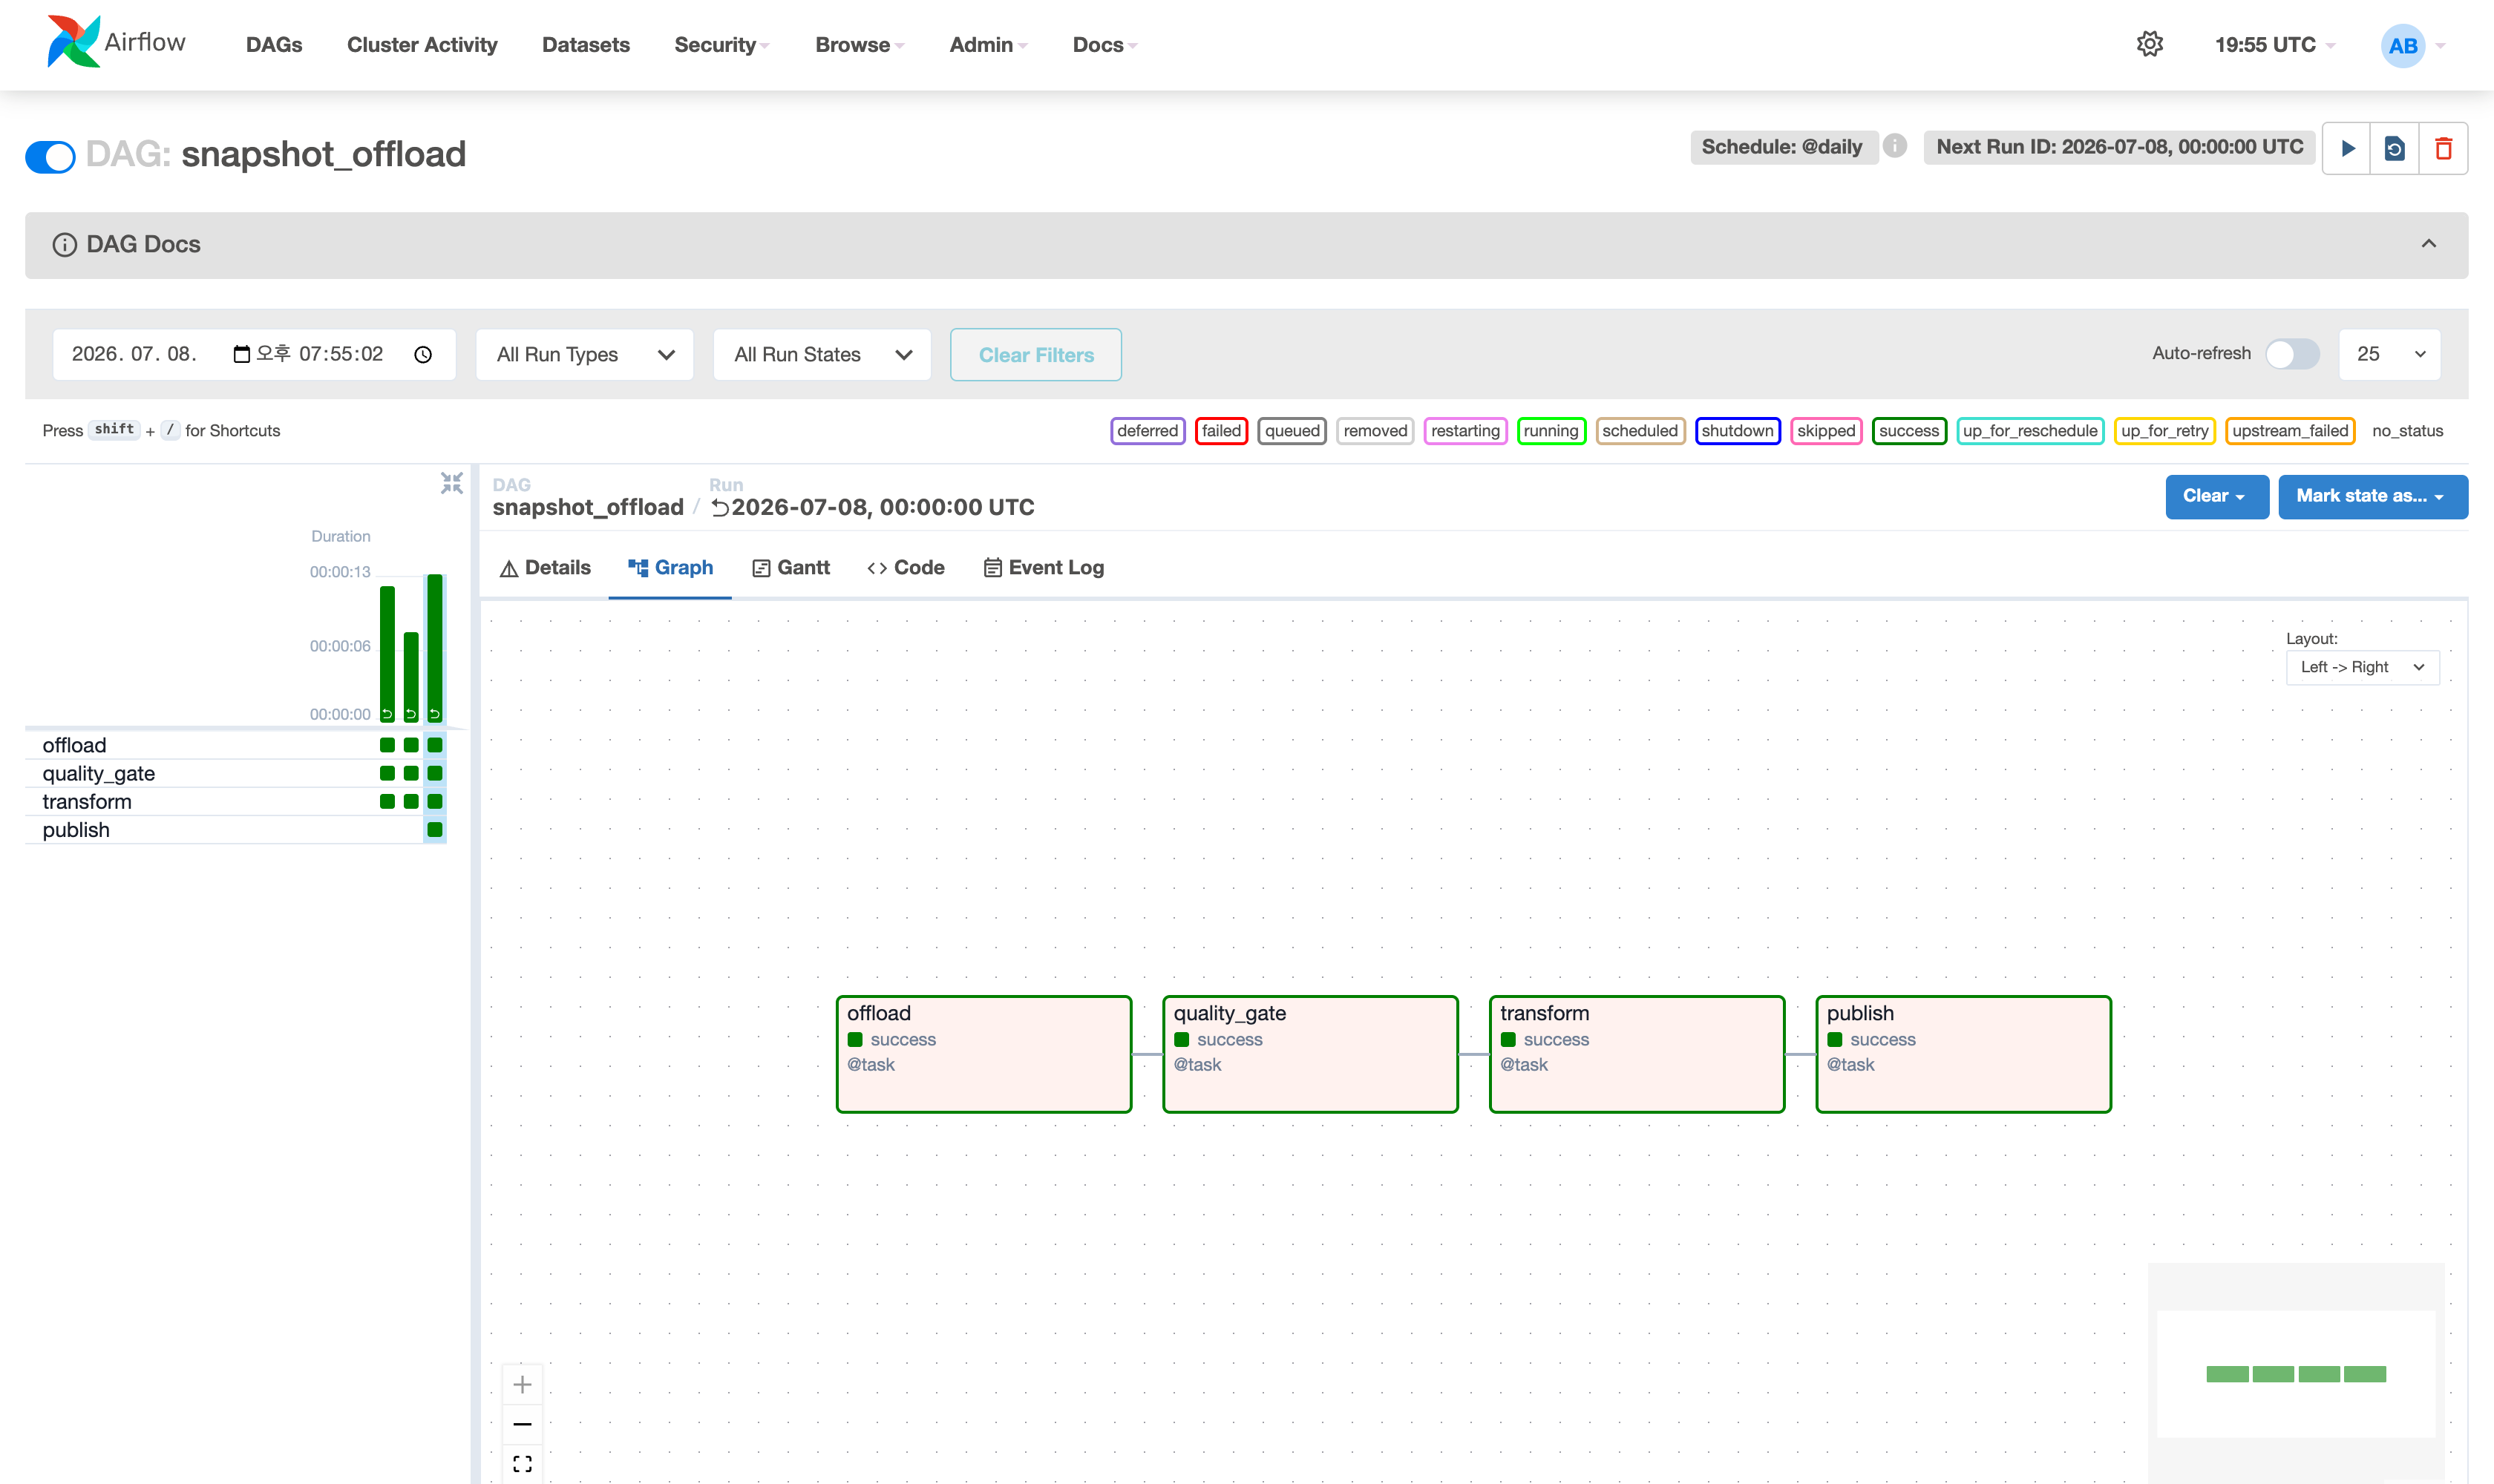Select the tallest run duration bar

click(x=435, y=647)
